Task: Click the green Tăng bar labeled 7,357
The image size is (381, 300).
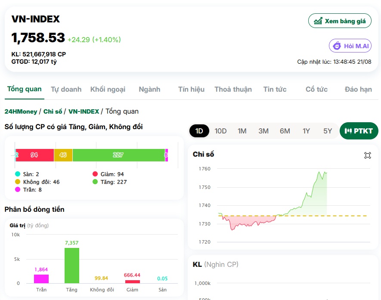Action: pyautogui.click(x=72, y=266)
